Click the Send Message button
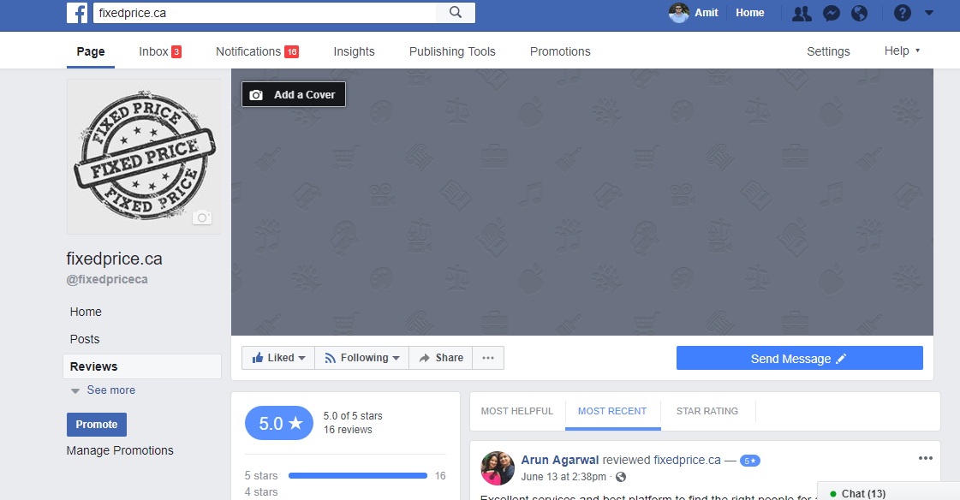This screenshot has height=500, width=960. pyautogui.click(x=799, y=358)
